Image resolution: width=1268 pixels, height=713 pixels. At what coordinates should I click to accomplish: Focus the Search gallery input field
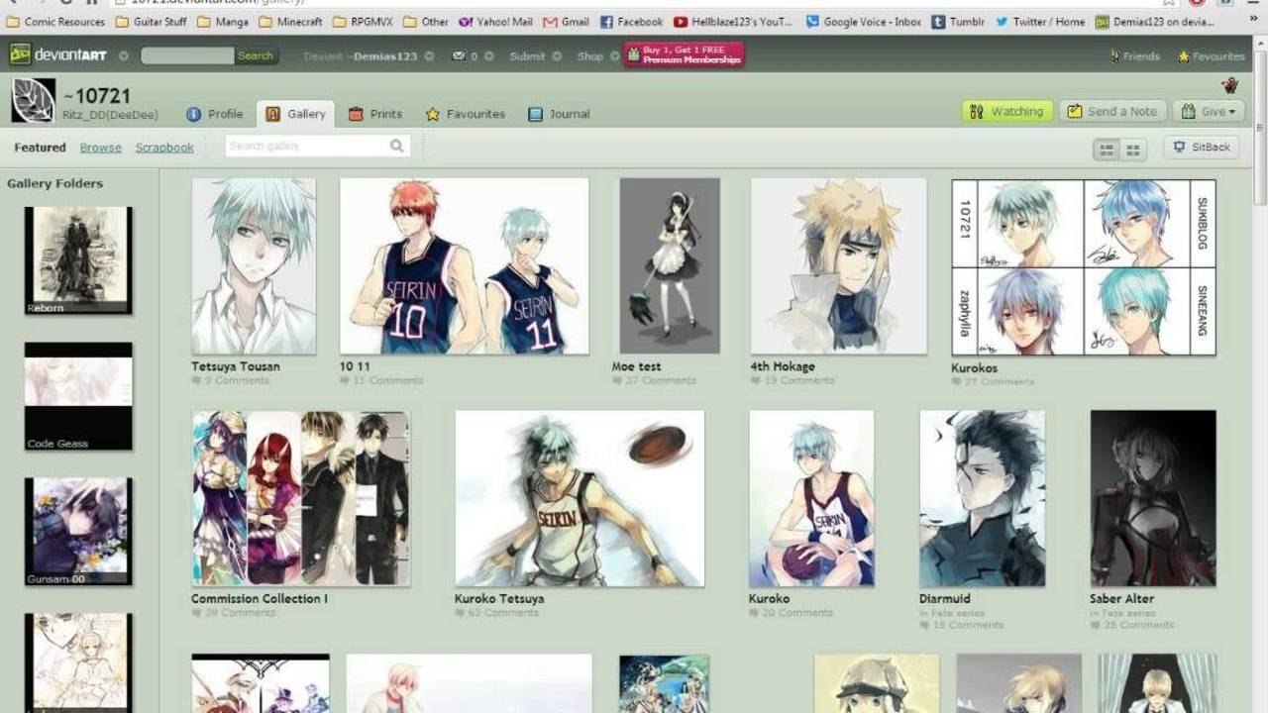coord(305,147)
